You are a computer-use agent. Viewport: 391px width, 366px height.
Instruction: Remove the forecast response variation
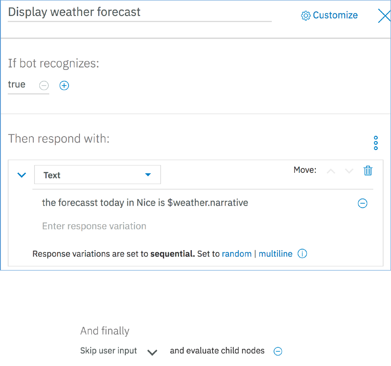[362, 203]
